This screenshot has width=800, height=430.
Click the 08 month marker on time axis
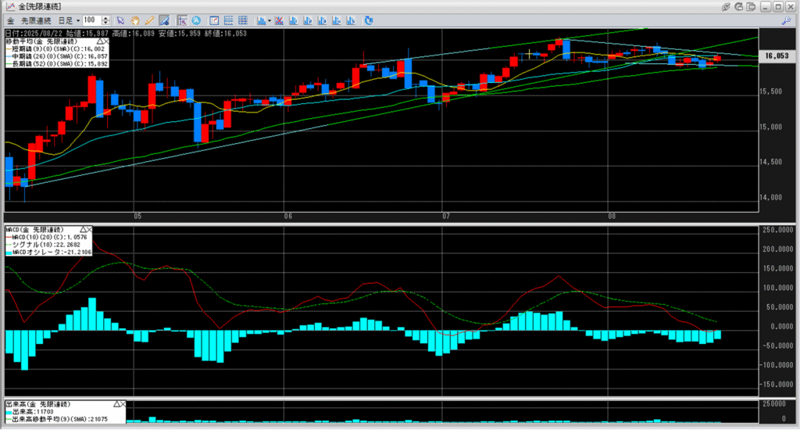[612, 216]
